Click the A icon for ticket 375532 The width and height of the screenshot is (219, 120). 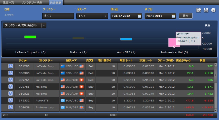tap(11, 100)
